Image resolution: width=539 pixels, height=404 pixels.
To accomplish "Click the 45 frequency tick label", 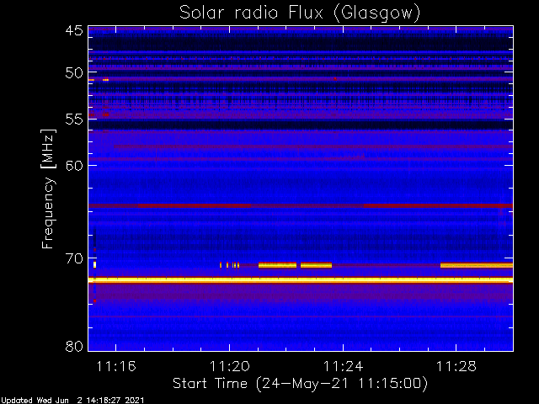I will pos(74,30).
